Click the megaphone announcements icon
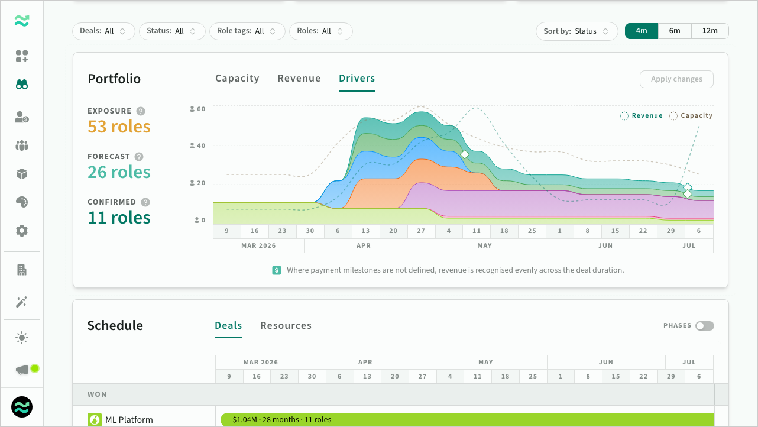The image size is (758, 427). tap(22, 370)
